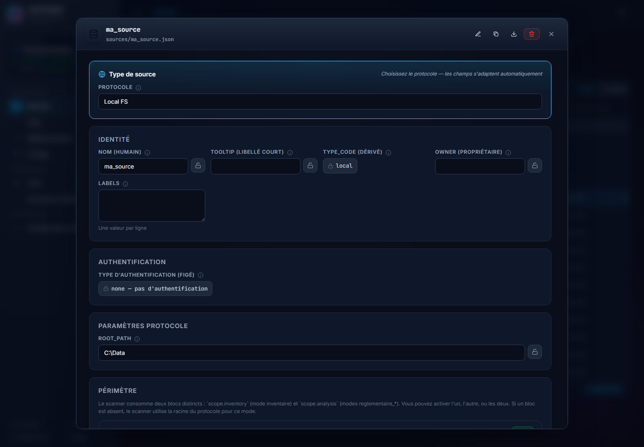Open the Protocole dropdown showing Local FS
This screenshot has height=447, width=644.
click(x=320, y=101)
